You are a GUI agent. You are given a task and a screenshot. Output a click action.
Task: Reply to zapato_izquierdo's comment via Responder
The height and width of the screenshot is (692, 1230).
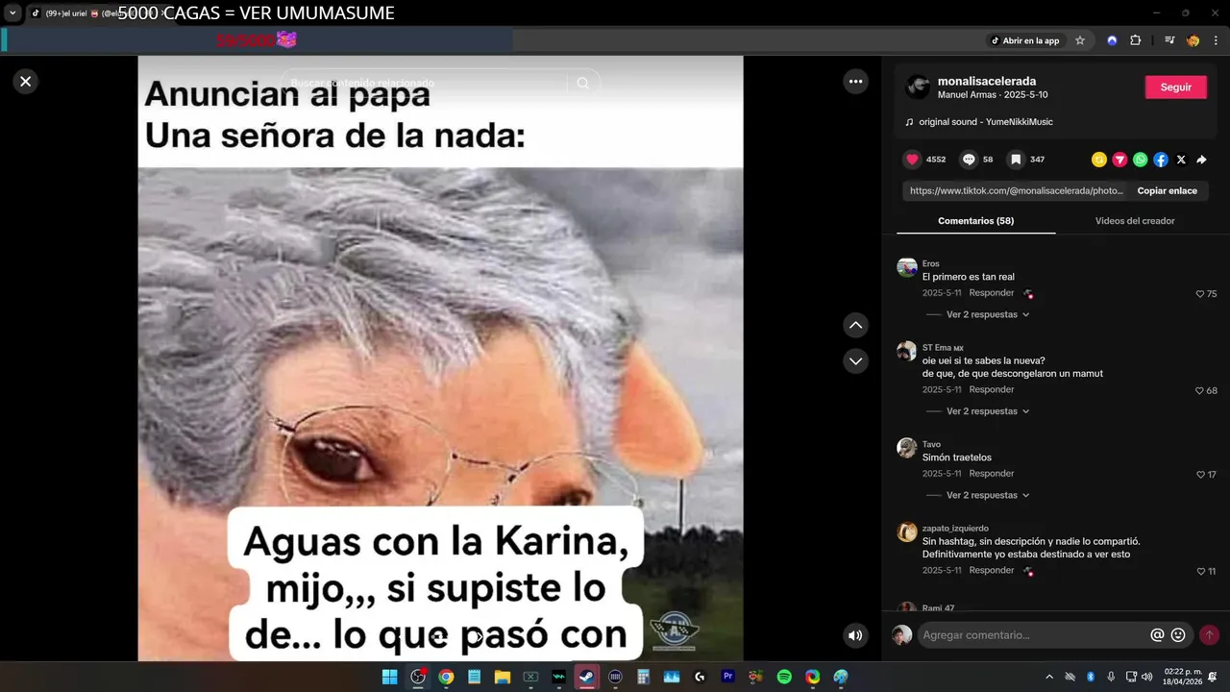click(x=991, y=570)
